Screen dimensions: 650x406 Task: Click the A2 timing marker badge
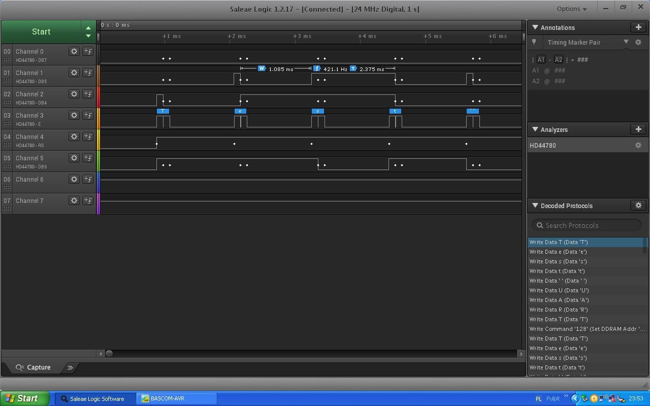559,60
